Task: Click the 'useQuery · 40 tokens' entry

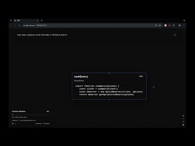Action: pos(42,123)
